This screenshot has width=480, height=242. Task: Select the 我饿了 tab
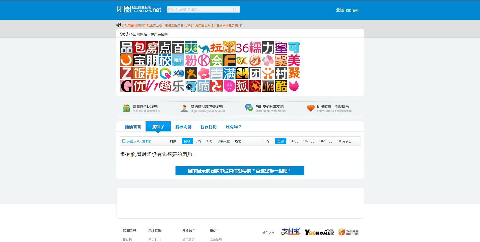(158, 126)
